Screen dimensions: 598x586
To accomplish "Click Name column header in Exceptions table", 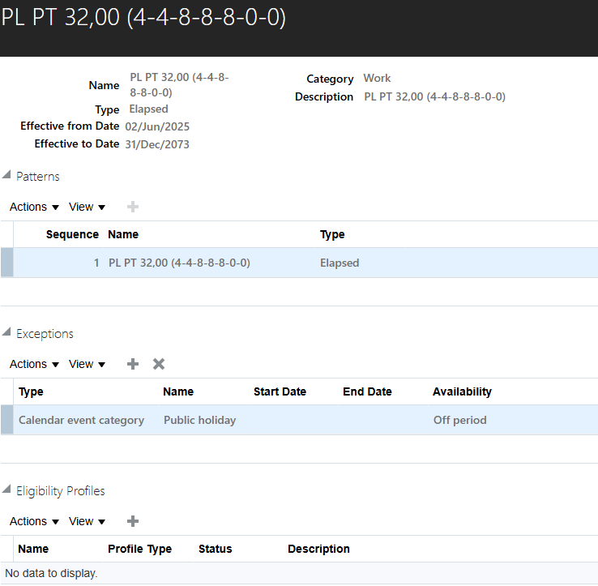I will [x=178, y=391].
